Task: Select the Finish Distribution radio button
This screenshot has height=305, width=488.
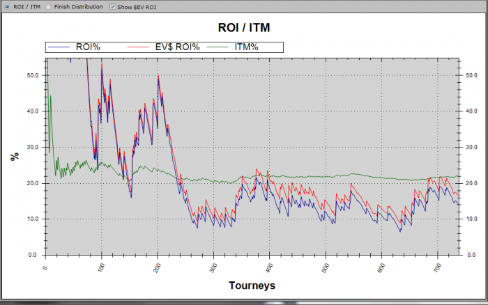Action: (x=48, y=6)
